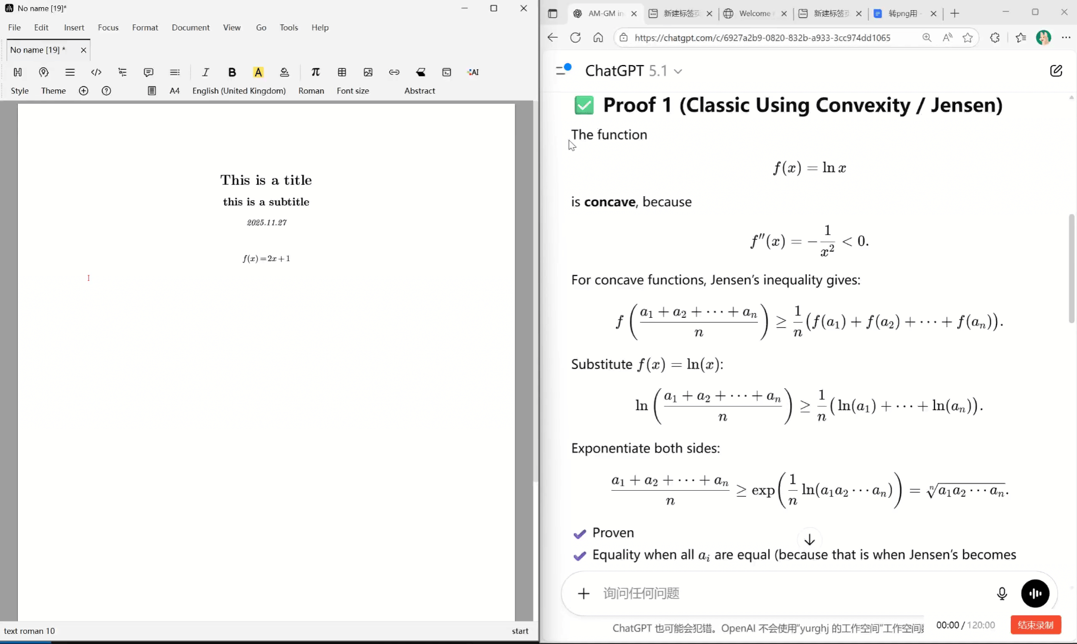The width and height of the screenshot is (1077, 644).
Task: Open the ChatGPT 5.1 model dropdown
Action: click(633, 71)
